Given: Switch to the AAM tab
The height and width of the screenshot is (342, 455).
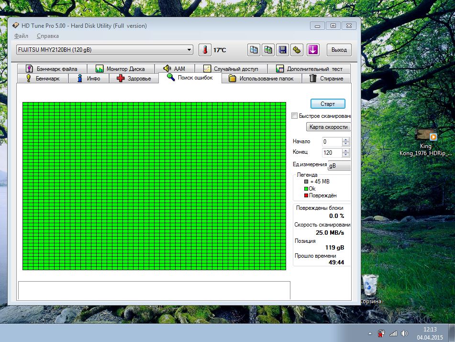Looking at the screenshot, I should pos(175,69).
